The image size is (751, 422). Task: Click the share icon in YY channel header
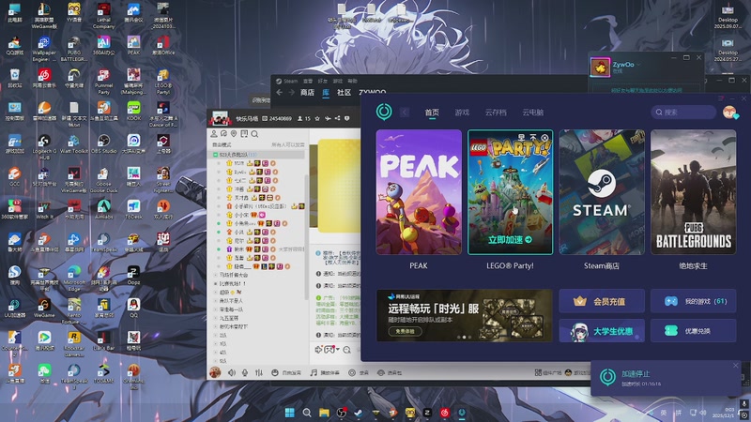point(337,118)
